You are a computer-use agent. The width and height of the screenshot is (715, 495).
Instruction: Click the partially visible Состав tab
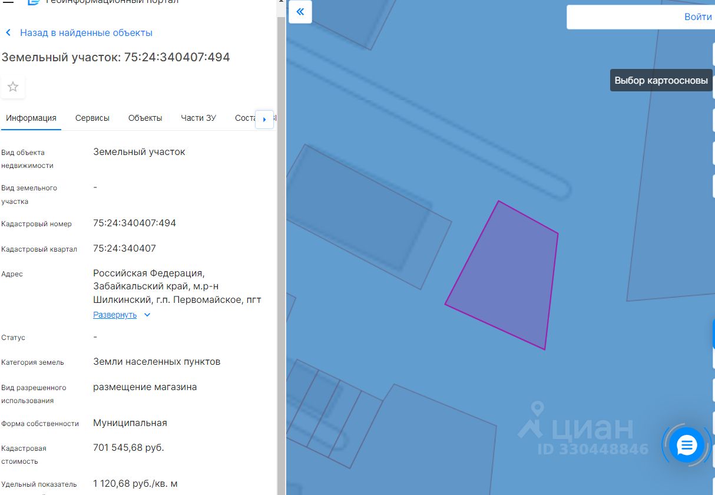(x=245, y=118)
